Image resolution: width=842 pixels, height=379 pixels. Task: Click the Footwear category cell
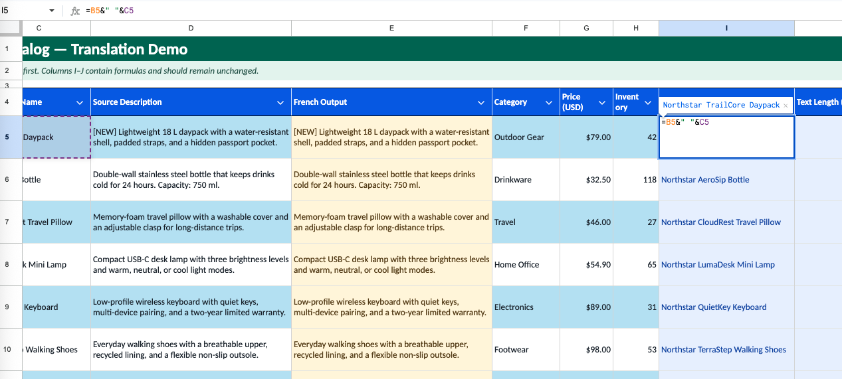[x=526, y=350]
